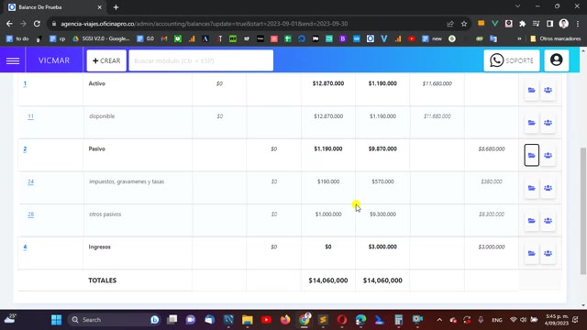Open a new browser tab
587x330 pixels.
pyautogui.click(x=116, y=7)
